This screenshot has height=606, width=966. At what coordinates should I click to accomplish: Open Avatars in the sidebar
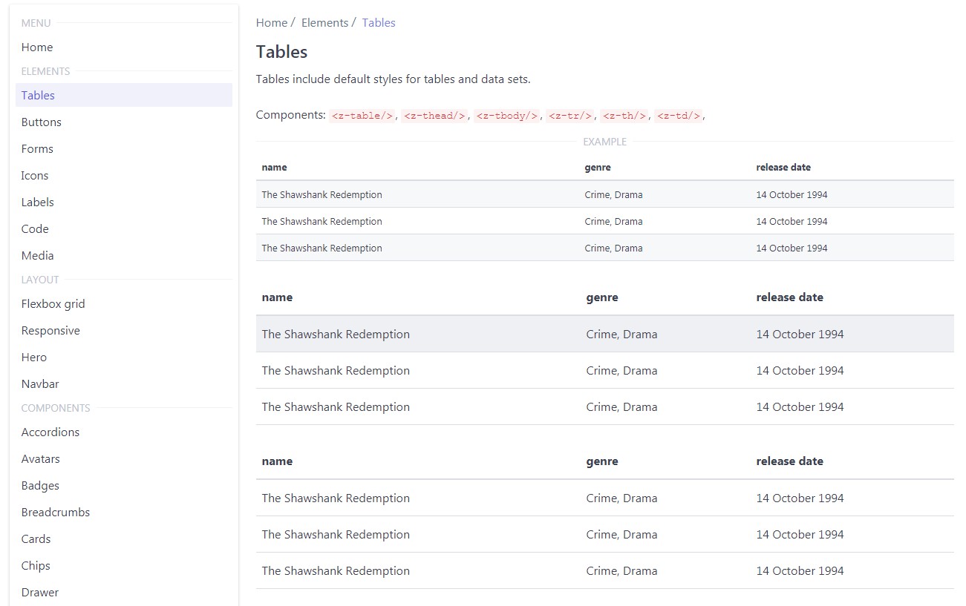[123, 458]
